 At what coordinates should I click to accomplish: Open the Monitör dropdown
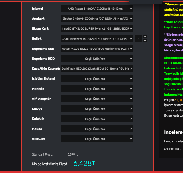(97, 89)
